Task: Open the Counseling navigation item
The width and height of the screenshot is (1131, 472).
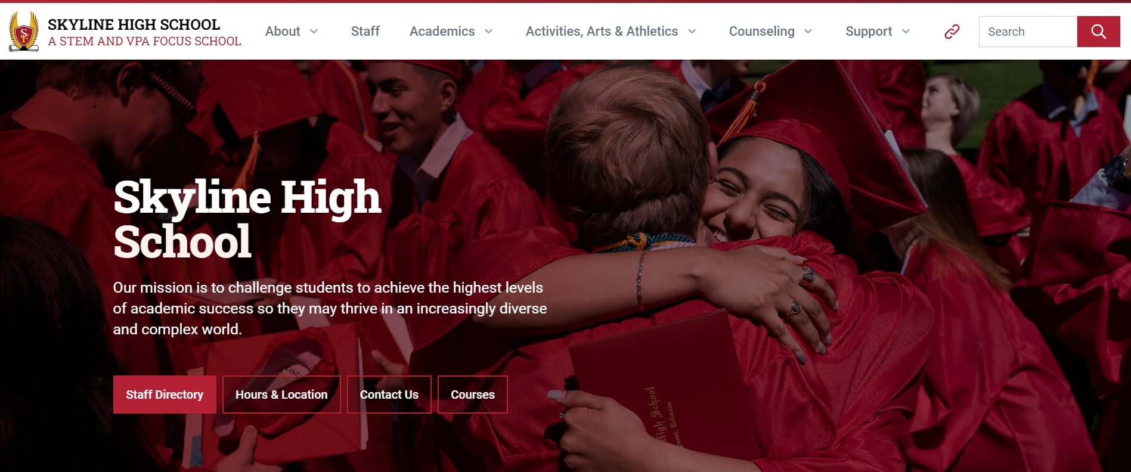Action: point(761,32)
